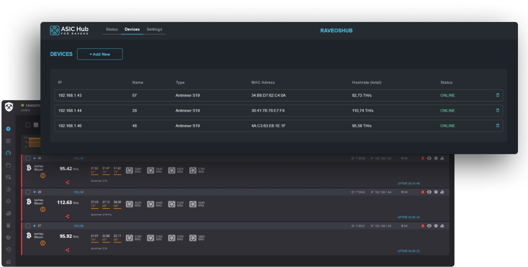The image size is (528, 267).
Task: Click the round arrow link icon on worker 48
Action: [436, 158]
